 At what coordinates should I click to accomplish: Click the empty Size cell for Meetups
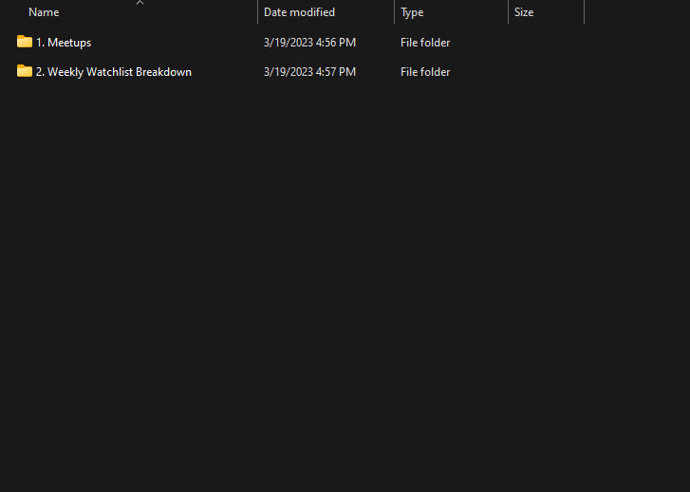click(x=546, y=43)
